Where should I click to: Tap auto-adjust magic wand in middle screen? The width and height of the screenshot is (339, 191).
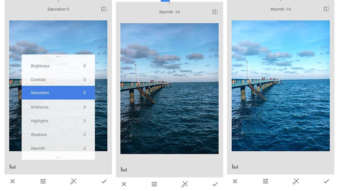[x=185, y=184]
